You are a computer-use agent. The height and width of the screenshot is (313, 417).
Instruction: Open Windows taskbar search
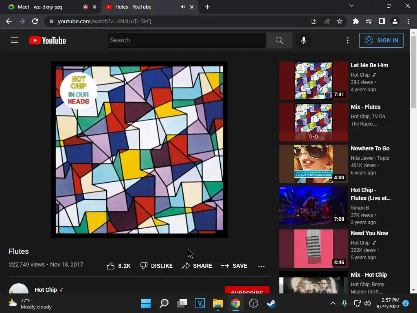[x=164, y=303]
